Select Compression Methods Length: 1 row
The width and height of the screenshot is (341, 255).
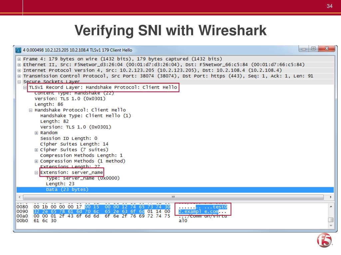[x=81, y=155]
